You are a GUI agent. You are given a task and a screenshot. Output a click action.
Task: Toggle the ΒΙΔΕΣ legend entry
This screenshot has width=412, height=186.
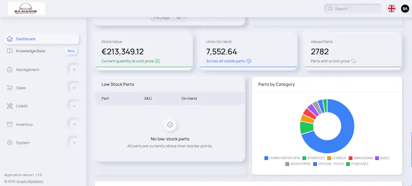click(x=382, y=158)
